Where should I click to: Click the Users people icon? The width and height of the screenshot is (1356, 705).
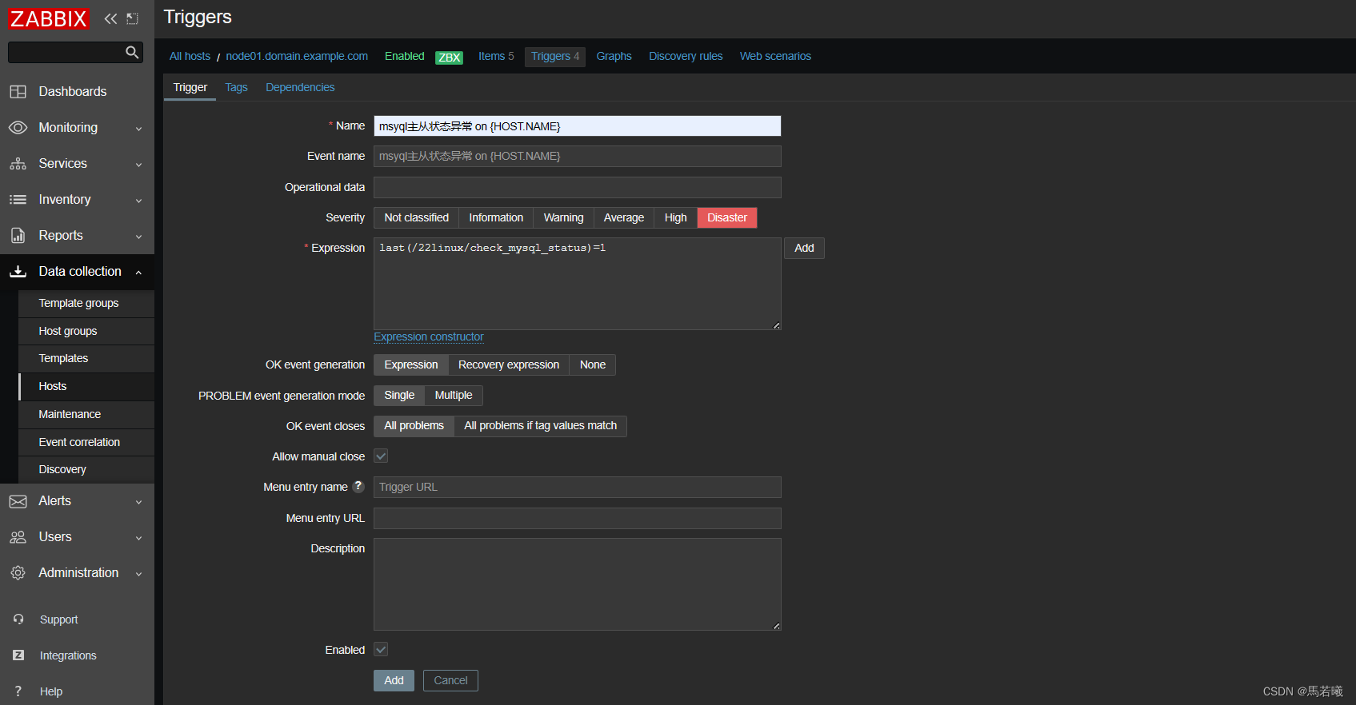click(18, 537)
